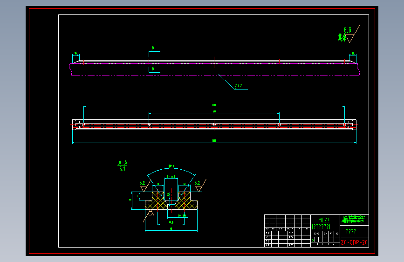Select the 5.1 scale text under A-A
Image resolution: width=404 pixels, height=262 pixels.
pyautogui.click(x=123, y=169)
